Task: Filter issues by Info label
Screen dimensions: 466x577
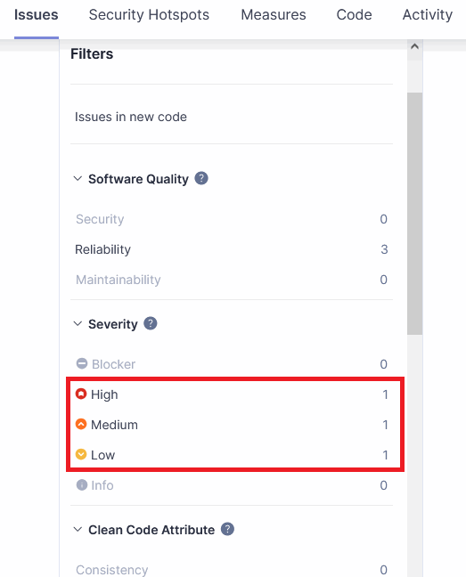Action: [x=102, y=485]
